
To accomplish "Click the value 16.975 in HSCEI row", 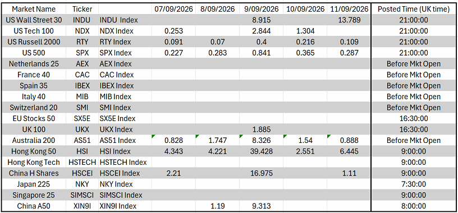I will point(261,173).
